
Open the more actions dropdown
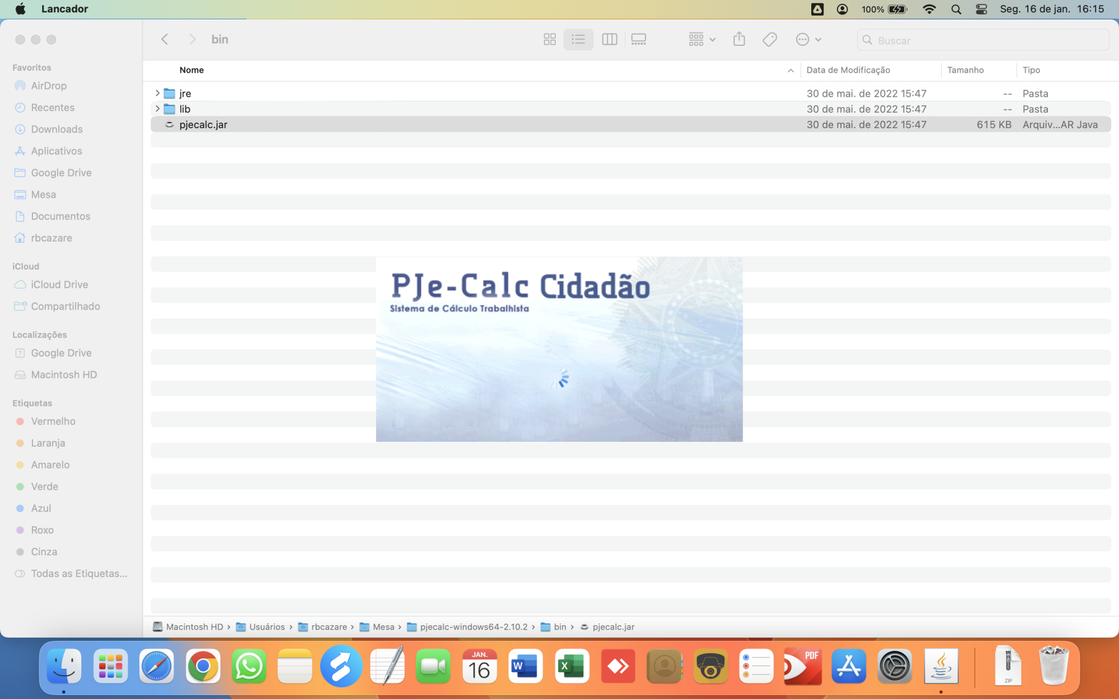pyautogui.click(x=808, y=40)
